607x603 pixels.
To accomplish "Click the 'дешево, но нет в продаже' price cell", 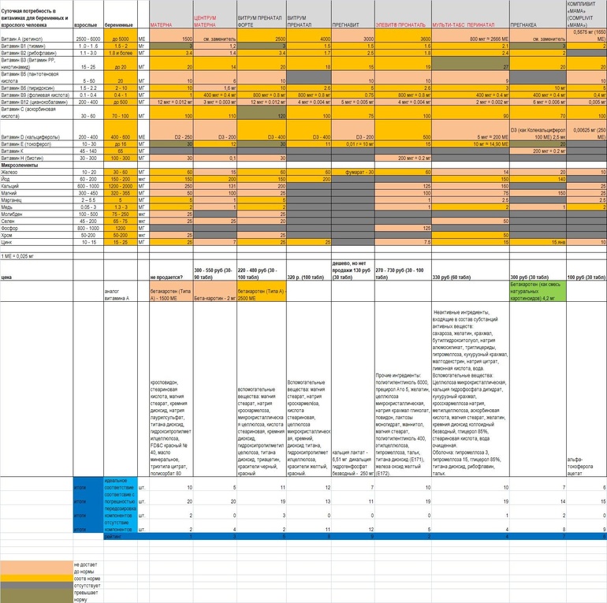I will coord(352,270).
